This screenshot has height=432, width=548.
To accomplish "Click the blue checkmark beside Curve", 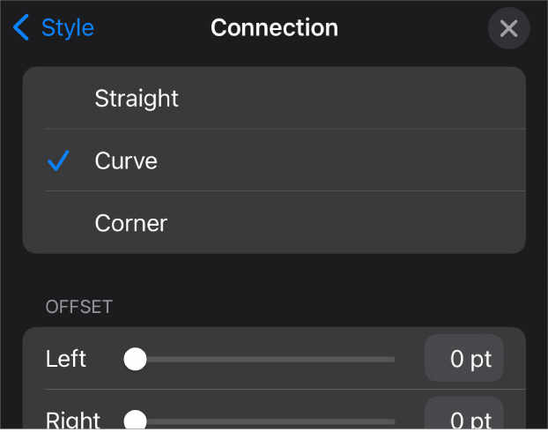I will 58,160.
